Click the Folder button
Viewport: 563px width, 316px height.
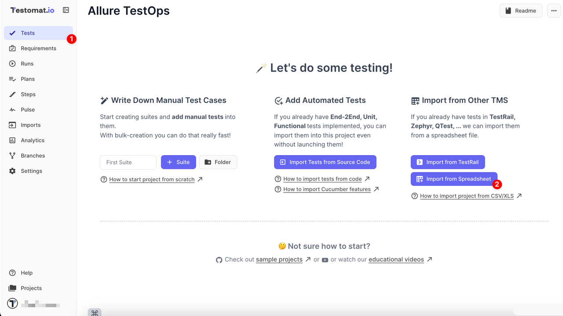point(218,162)
